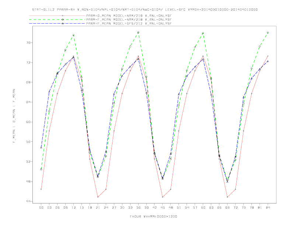This screenshot has width=292, height=226.
Task: Click the blue dashed legend line sample
Action: pyautogui.click(x=57, y=24)
